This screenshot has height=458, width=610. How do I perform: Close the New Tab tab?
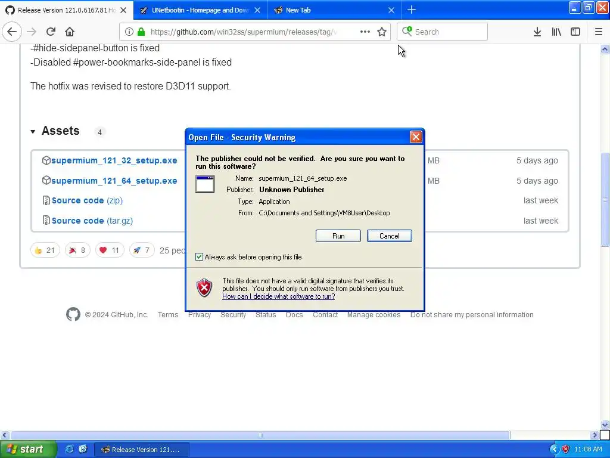point(391,10)
